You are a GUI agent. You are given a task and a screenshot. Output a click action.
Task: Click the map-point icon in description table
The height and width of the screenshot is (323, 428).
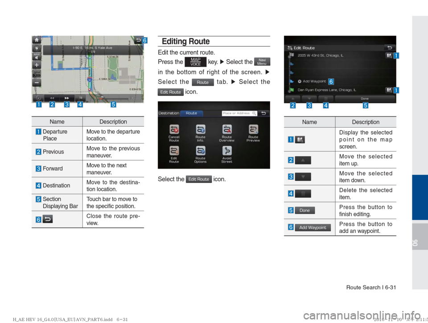(x=300, y=140)
